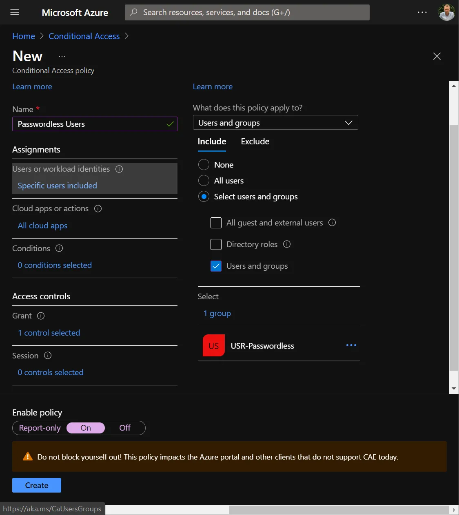Open the left Learn more link
Image resolution: width=459 pixels, height=515 pixels.
point(32,86)
